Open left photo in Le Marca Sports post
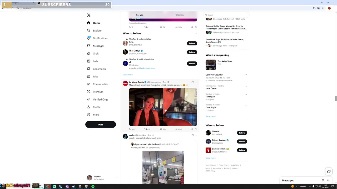The width and height of the screenshot is (337, 189). tap(146, 107)
